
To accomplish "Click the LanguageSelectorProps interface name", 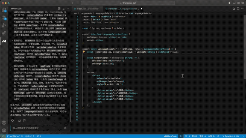I will pyautogui.click(x=115, y=34).
